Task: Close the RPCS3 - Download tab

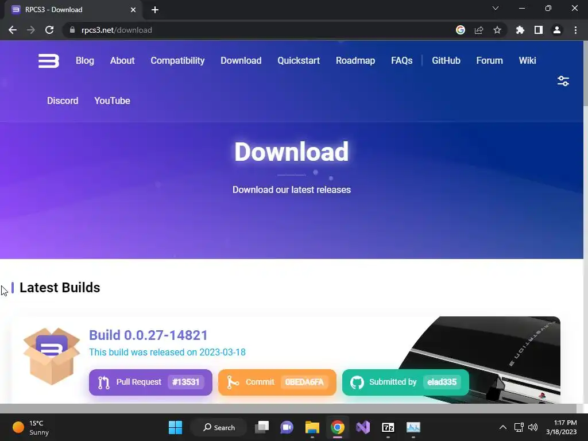Action: [x=133, y=10]
